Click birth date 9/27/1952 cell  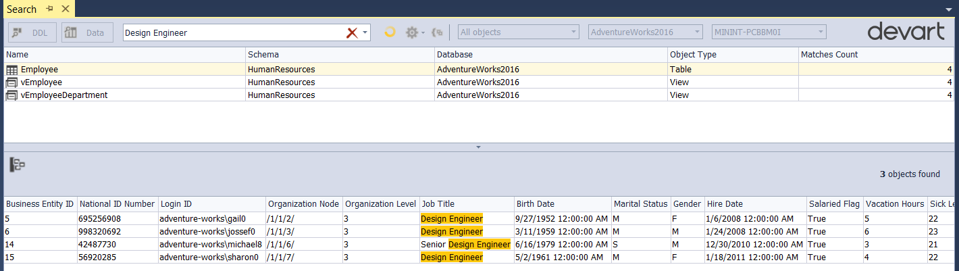coord(562,218)
